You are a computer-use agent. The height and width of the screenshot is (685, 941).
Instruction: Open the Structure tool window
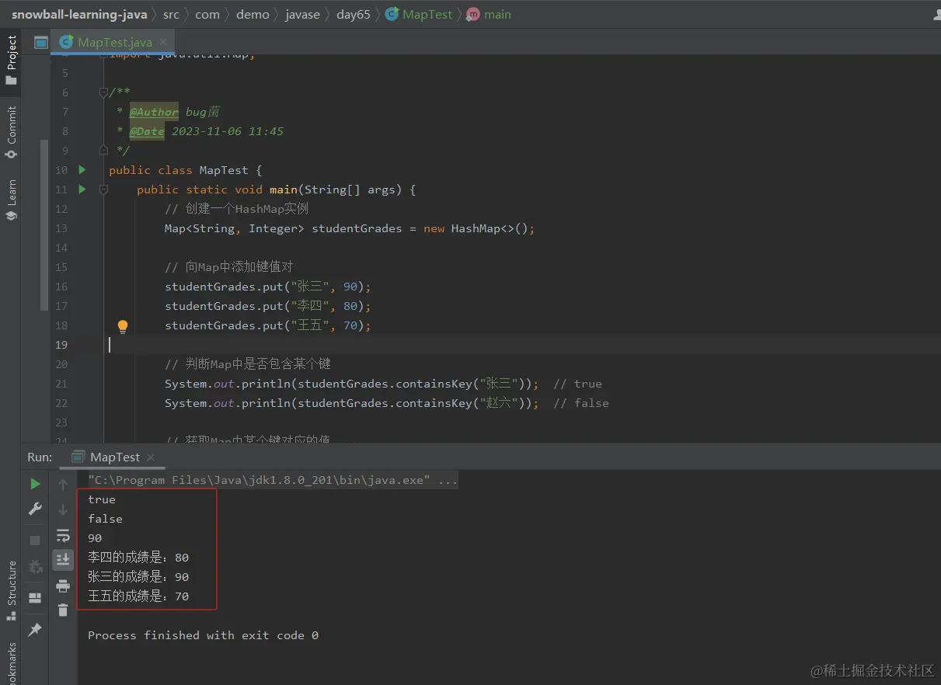tap(11, 590)
